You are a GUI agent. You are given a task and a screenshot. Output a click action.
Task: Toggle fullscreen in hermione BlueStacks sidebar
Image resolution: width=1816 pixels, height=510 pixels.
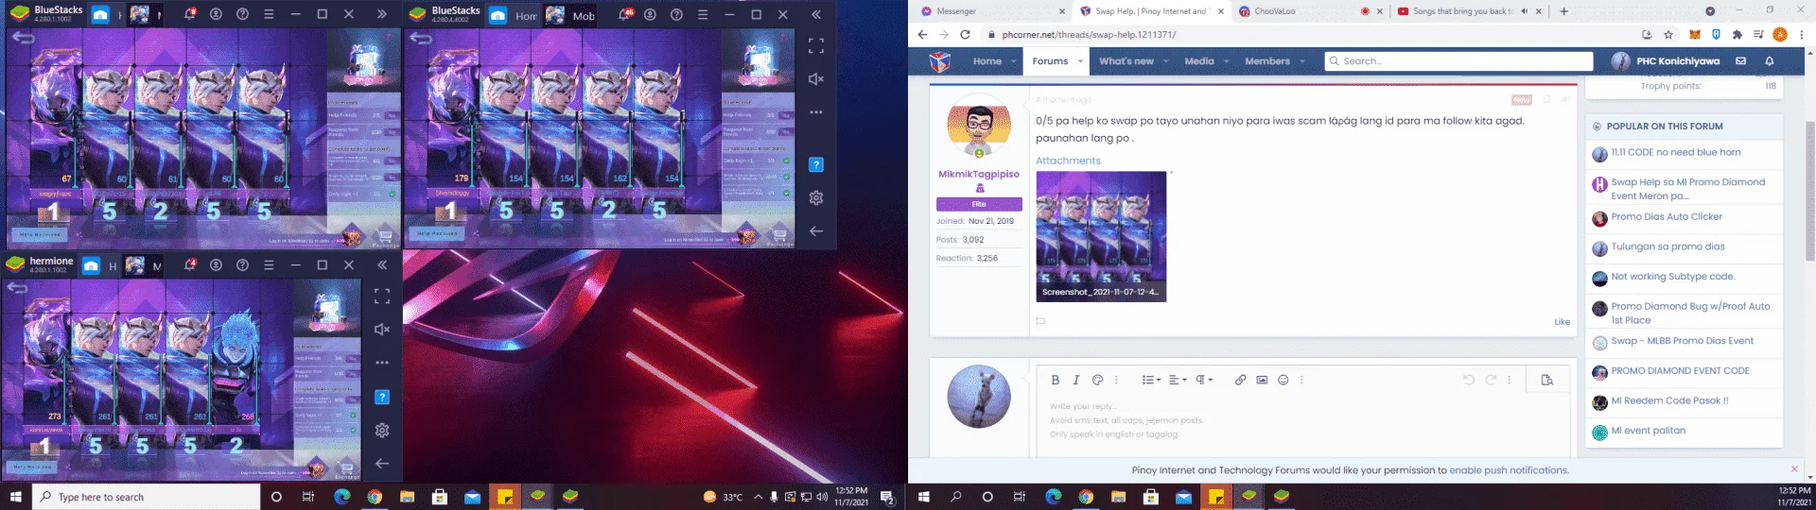(382, 297)
